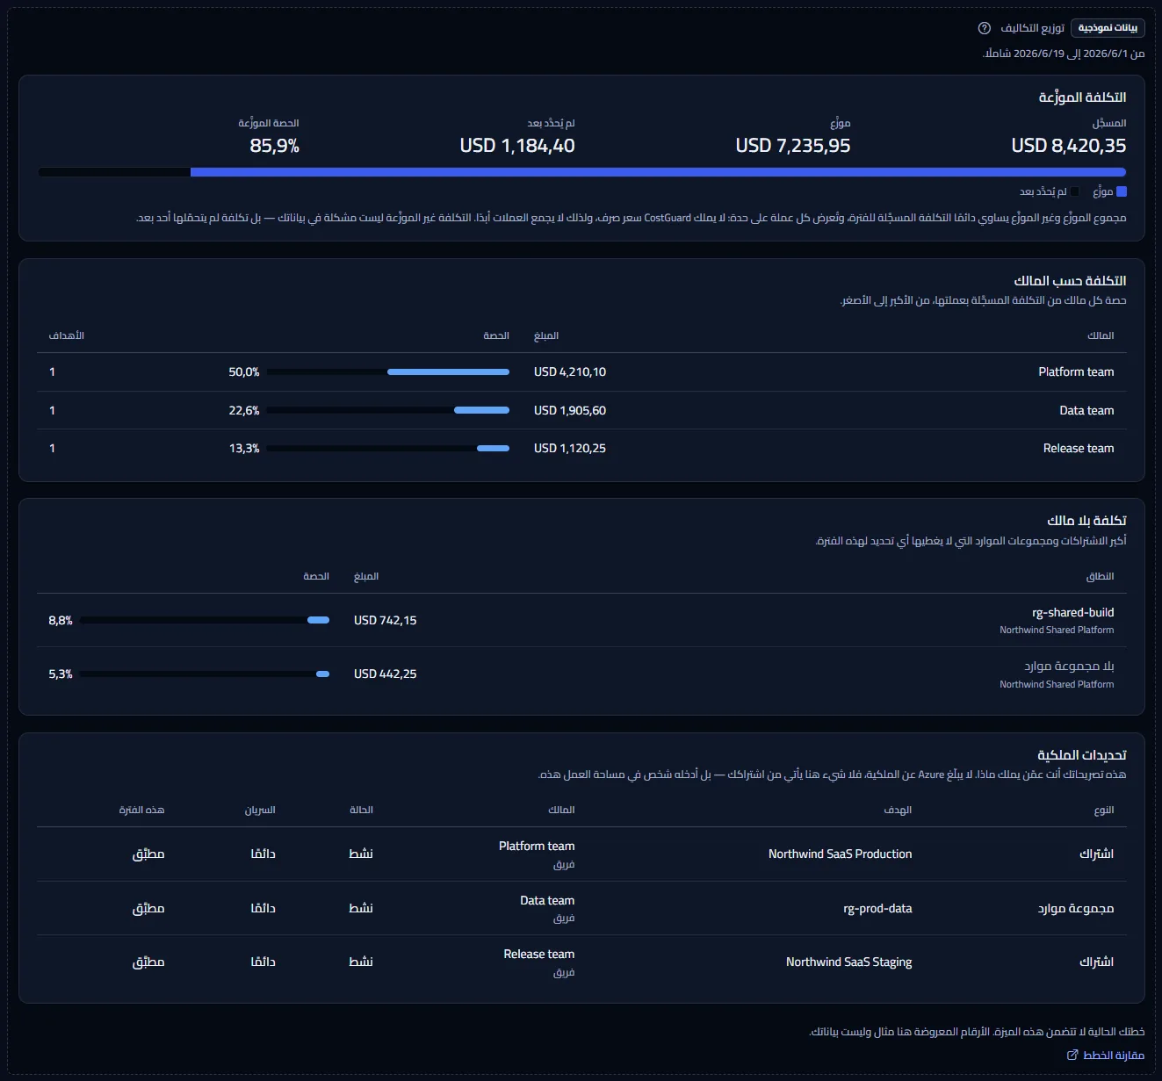1162x1081 pixels.
Task: Select the allocated amount USD 7,235,95
Action: pyautogui.click(x=793, y=146)
